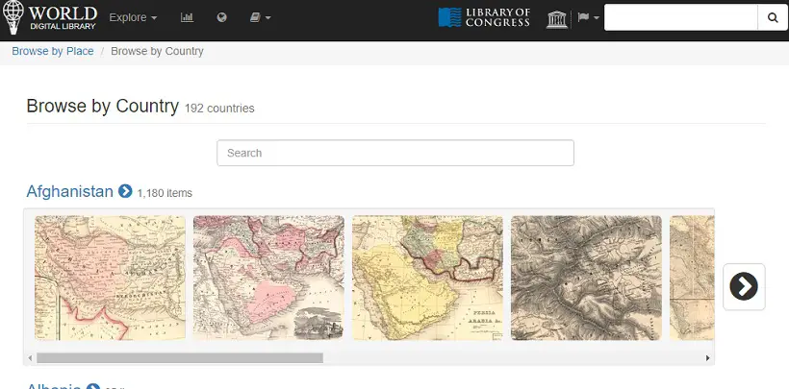Click the scrollbar left arrow
789x389 pixels.
tap(30, 358)
